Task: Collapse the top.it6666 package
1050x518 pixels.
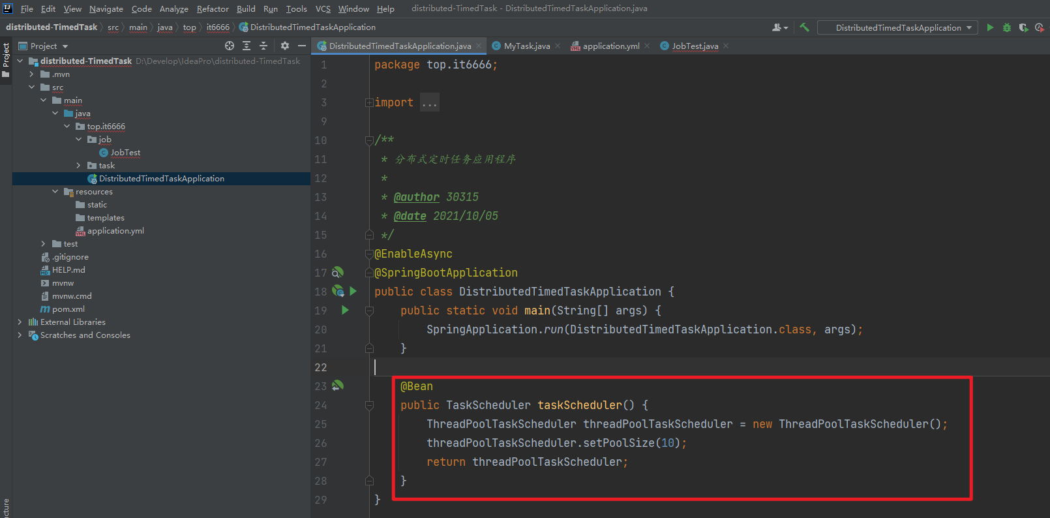Action: click(67, 126)
